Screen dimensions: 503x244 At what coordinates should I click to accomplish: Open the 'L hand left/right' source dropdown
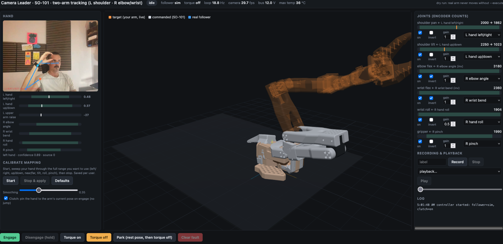click(x=483, y=35)
